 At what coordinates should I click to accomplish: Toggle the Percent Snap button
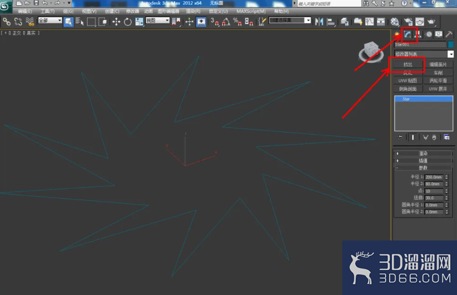pos(237,22)
